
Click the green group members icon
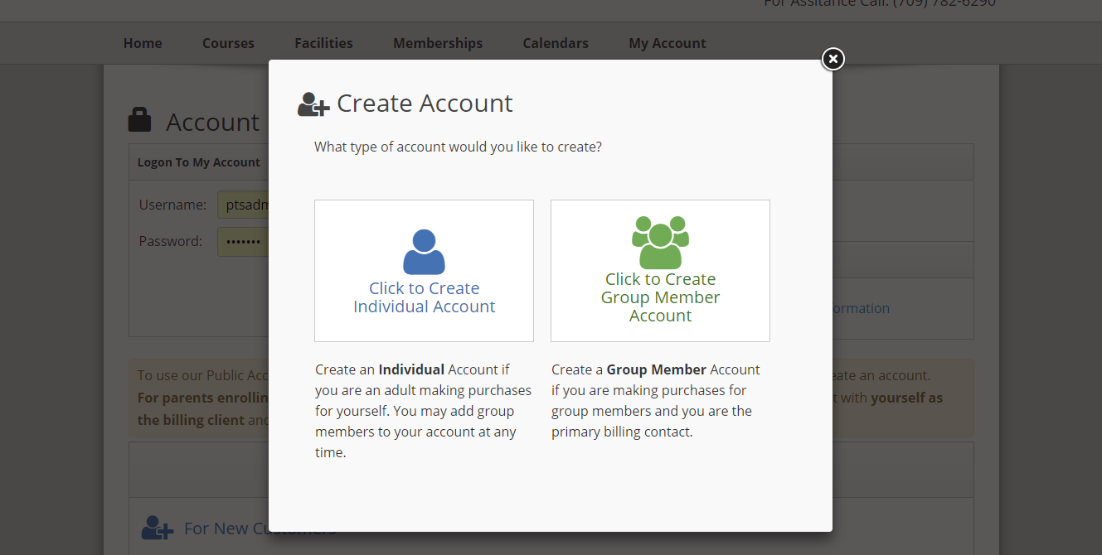(660, 242)
